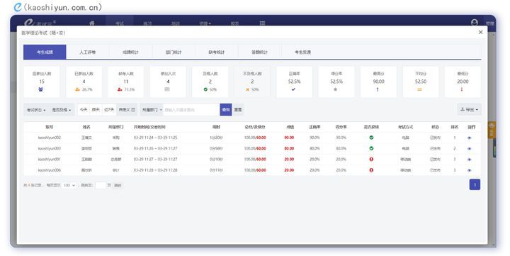Click the 跳转 jump button in pagination
The image size is (510, 256).
[118, 185]
